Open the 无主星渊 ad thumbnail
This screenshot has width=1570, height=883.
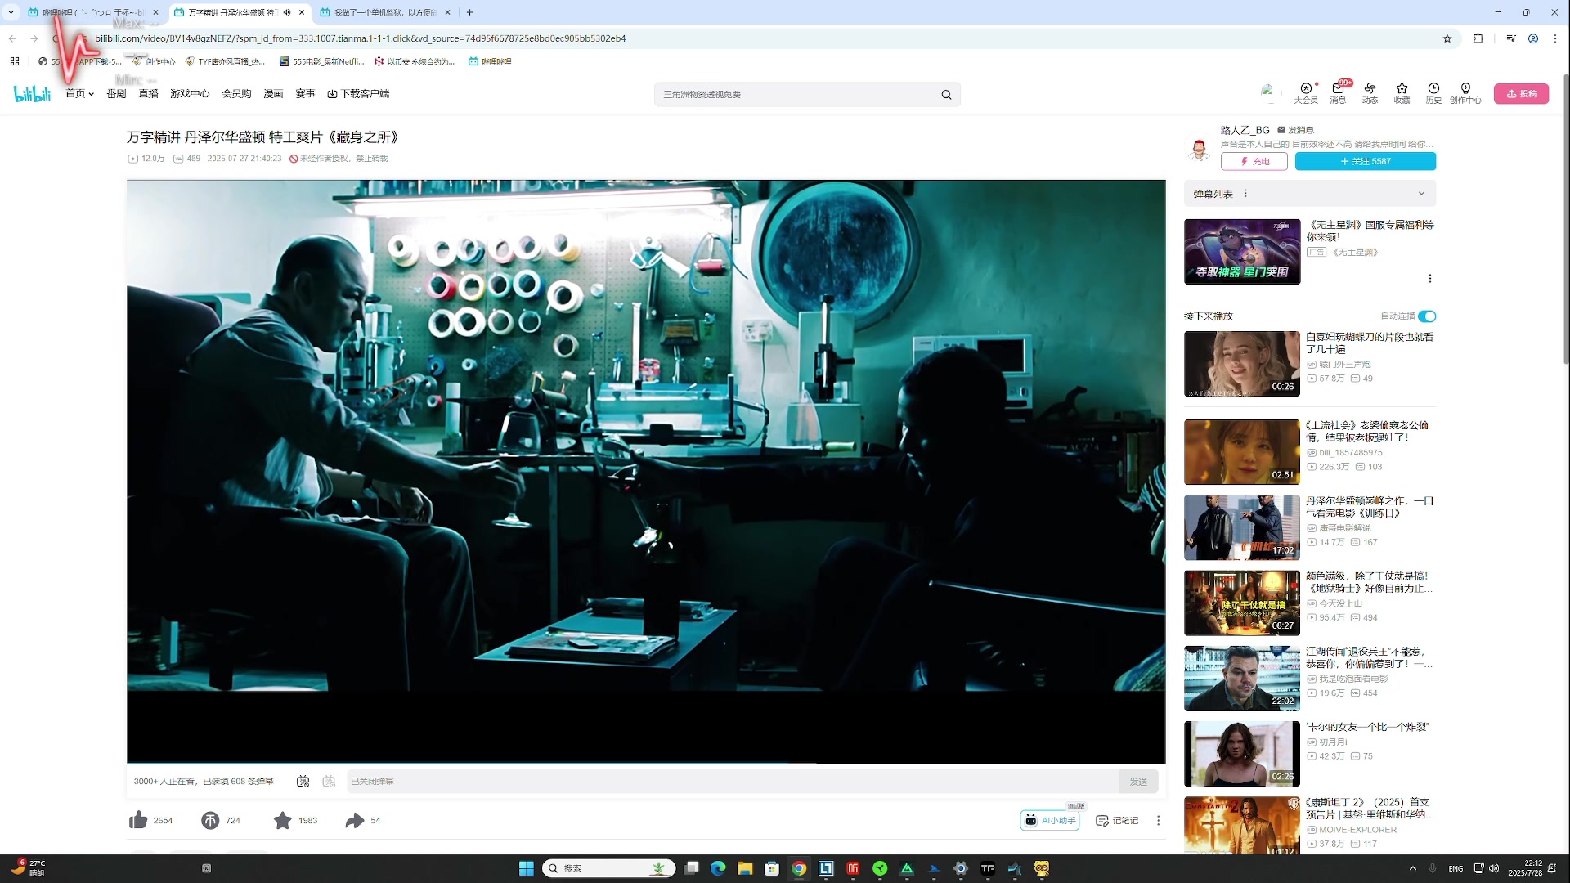click(x=1242, y=252)
